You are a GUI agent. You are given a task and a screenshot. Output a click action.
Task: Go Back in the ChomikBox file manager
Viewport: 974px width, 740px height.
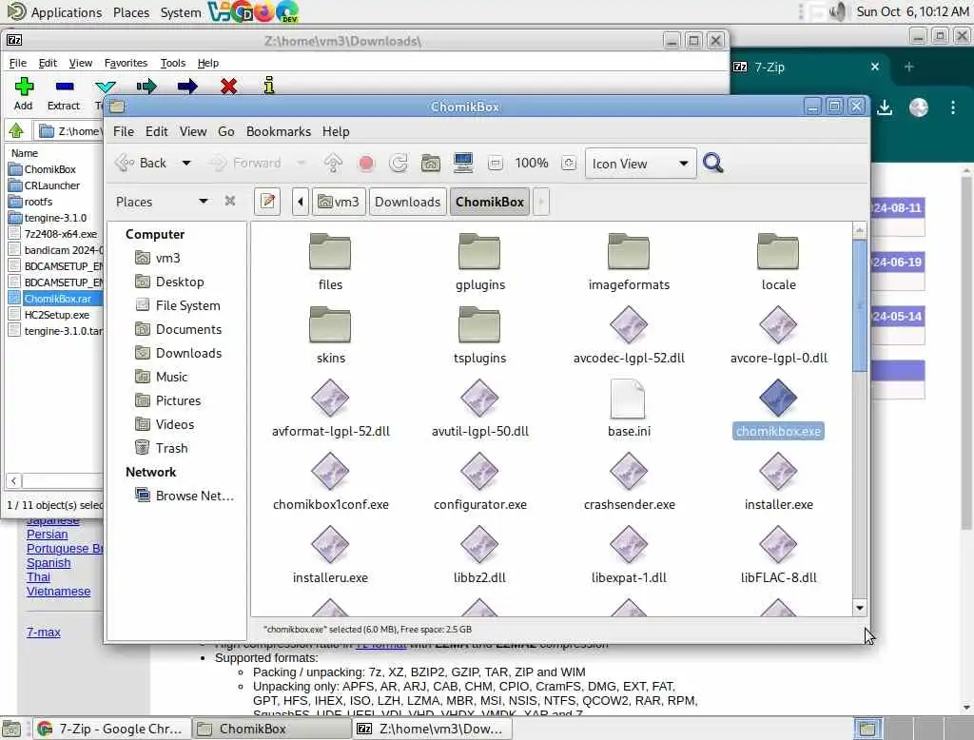141,163
